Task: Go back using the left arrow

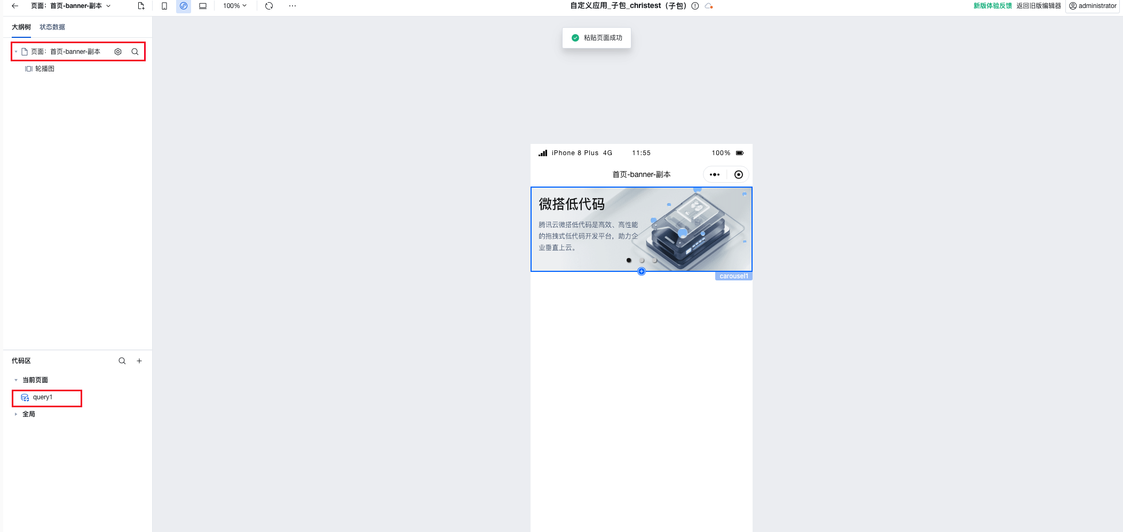Action: [15, 6]
